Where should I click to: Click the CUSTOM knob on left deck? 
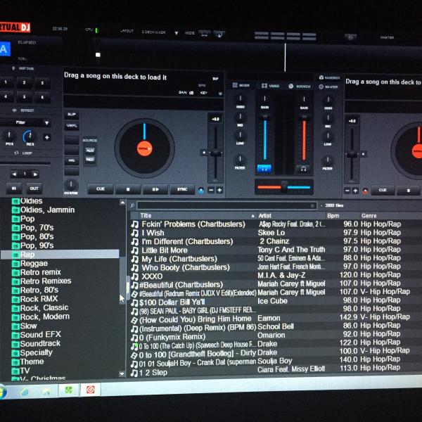(71, 185)
